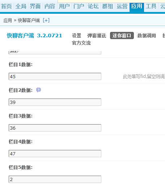The height and width of the screenshot is (184, 165).
Task: Switch to the 全局 navigation tab
Action: tap(21, 6)
